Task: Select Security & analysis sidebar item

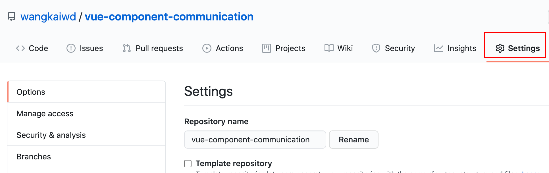Action: click(51, 135)
